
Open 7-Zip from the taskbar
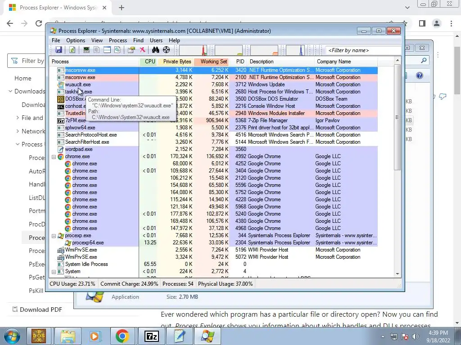[152, 336]
